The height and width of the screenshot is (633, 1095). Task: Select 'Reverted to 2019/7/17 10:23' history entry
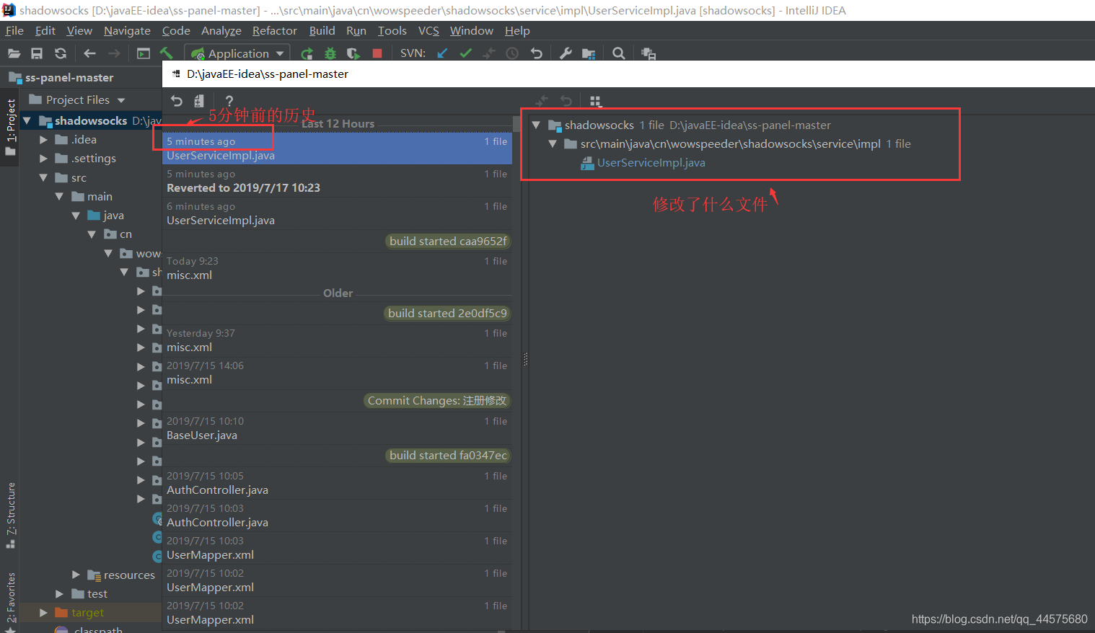click(337, 181)
